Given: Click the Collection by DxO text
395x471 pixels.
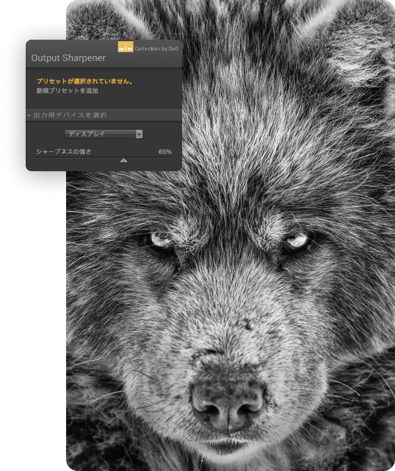Looking at the screenshot, I should tap(156, 48).
